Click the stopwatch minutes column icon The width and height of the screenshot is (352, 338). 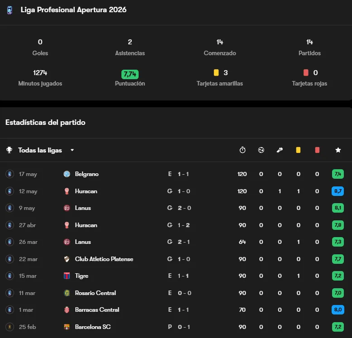click(242, 150)
